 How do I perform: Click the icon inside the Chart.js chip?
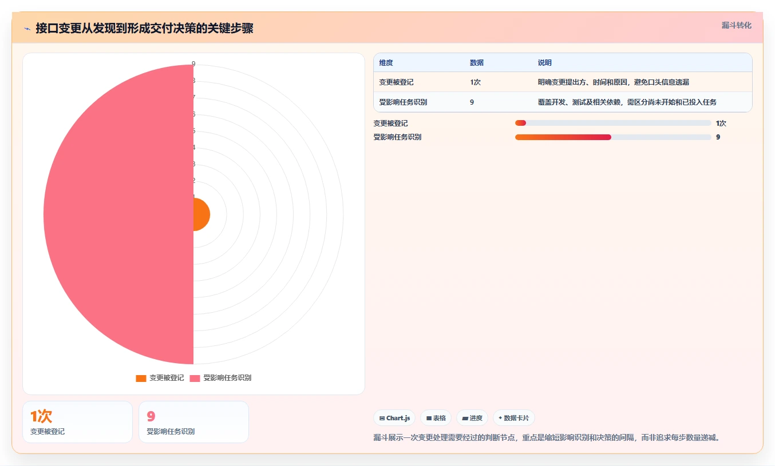[382, 419]
